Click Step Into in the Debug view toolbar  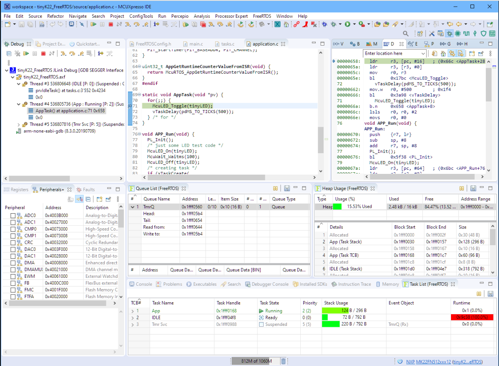[63, 53]
